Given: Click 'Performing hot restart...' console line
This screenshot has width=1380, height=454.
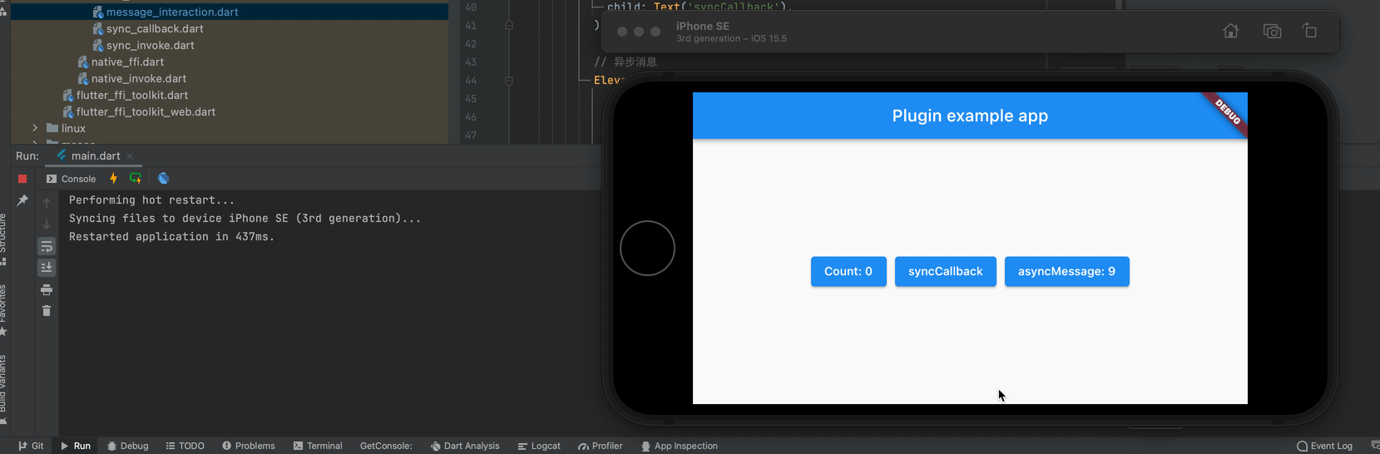Looking at the screenshot, I should pyautogui.click(x=151, y=200).
